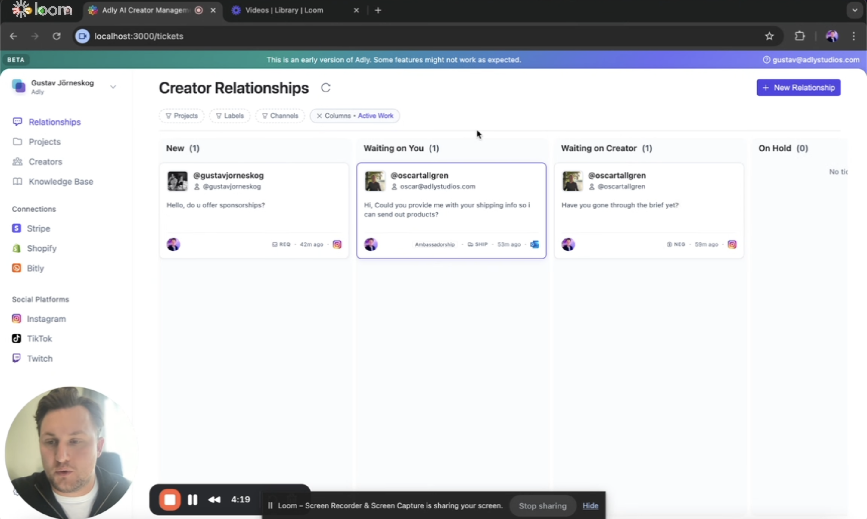867x519 pixels.
Task: Open the Bitly connection
Action: [28, 268]
